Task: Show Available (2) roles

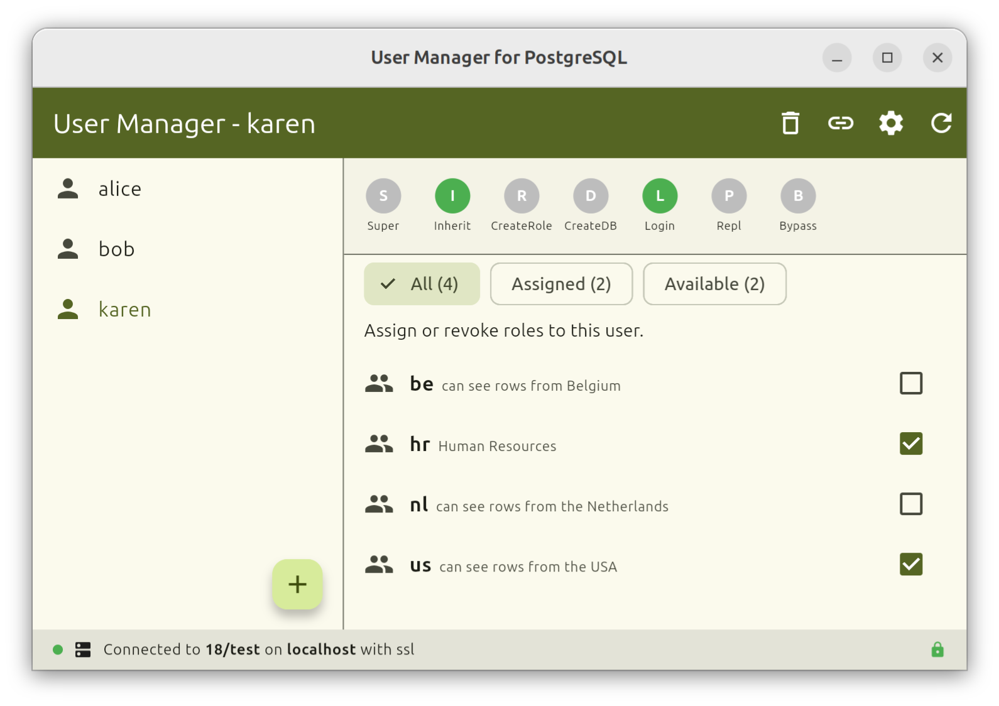Action: pyautogui.click(x=714, y=284)
